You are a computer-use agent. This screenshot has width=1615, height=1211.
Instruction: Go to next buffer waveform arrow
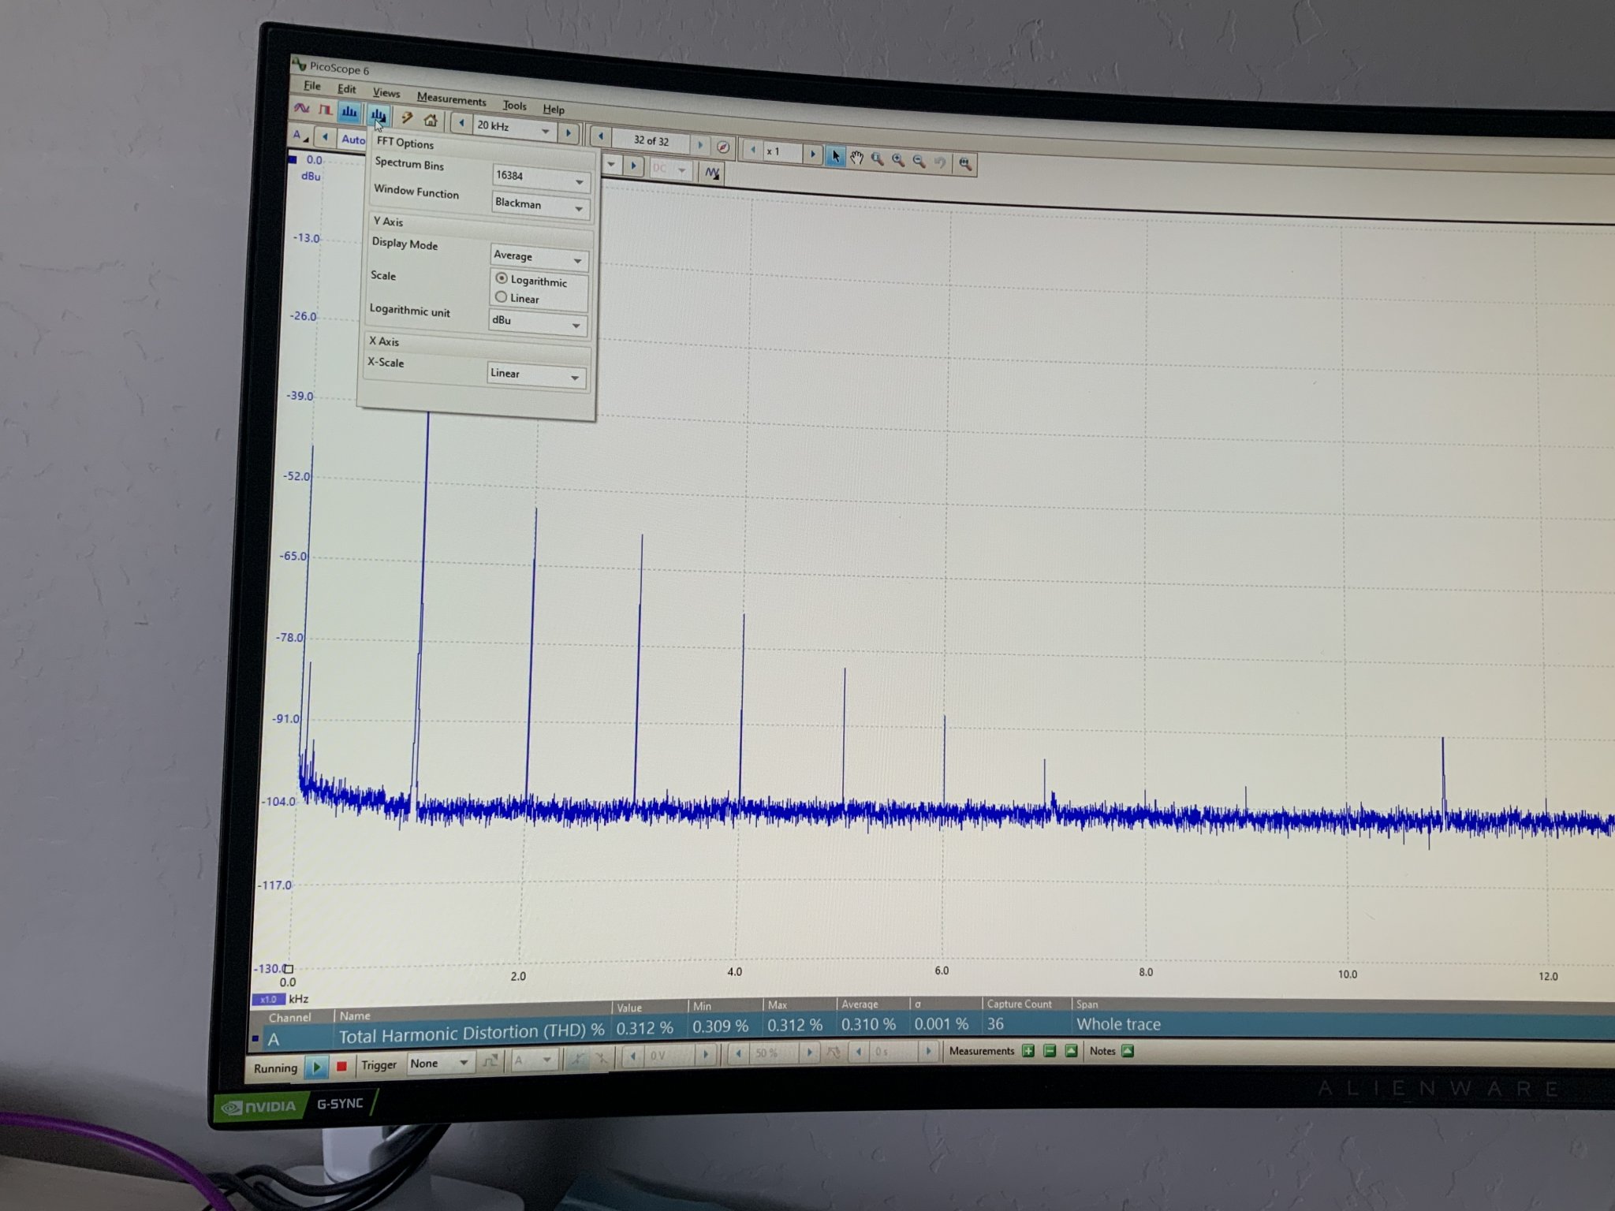[700, 145]
